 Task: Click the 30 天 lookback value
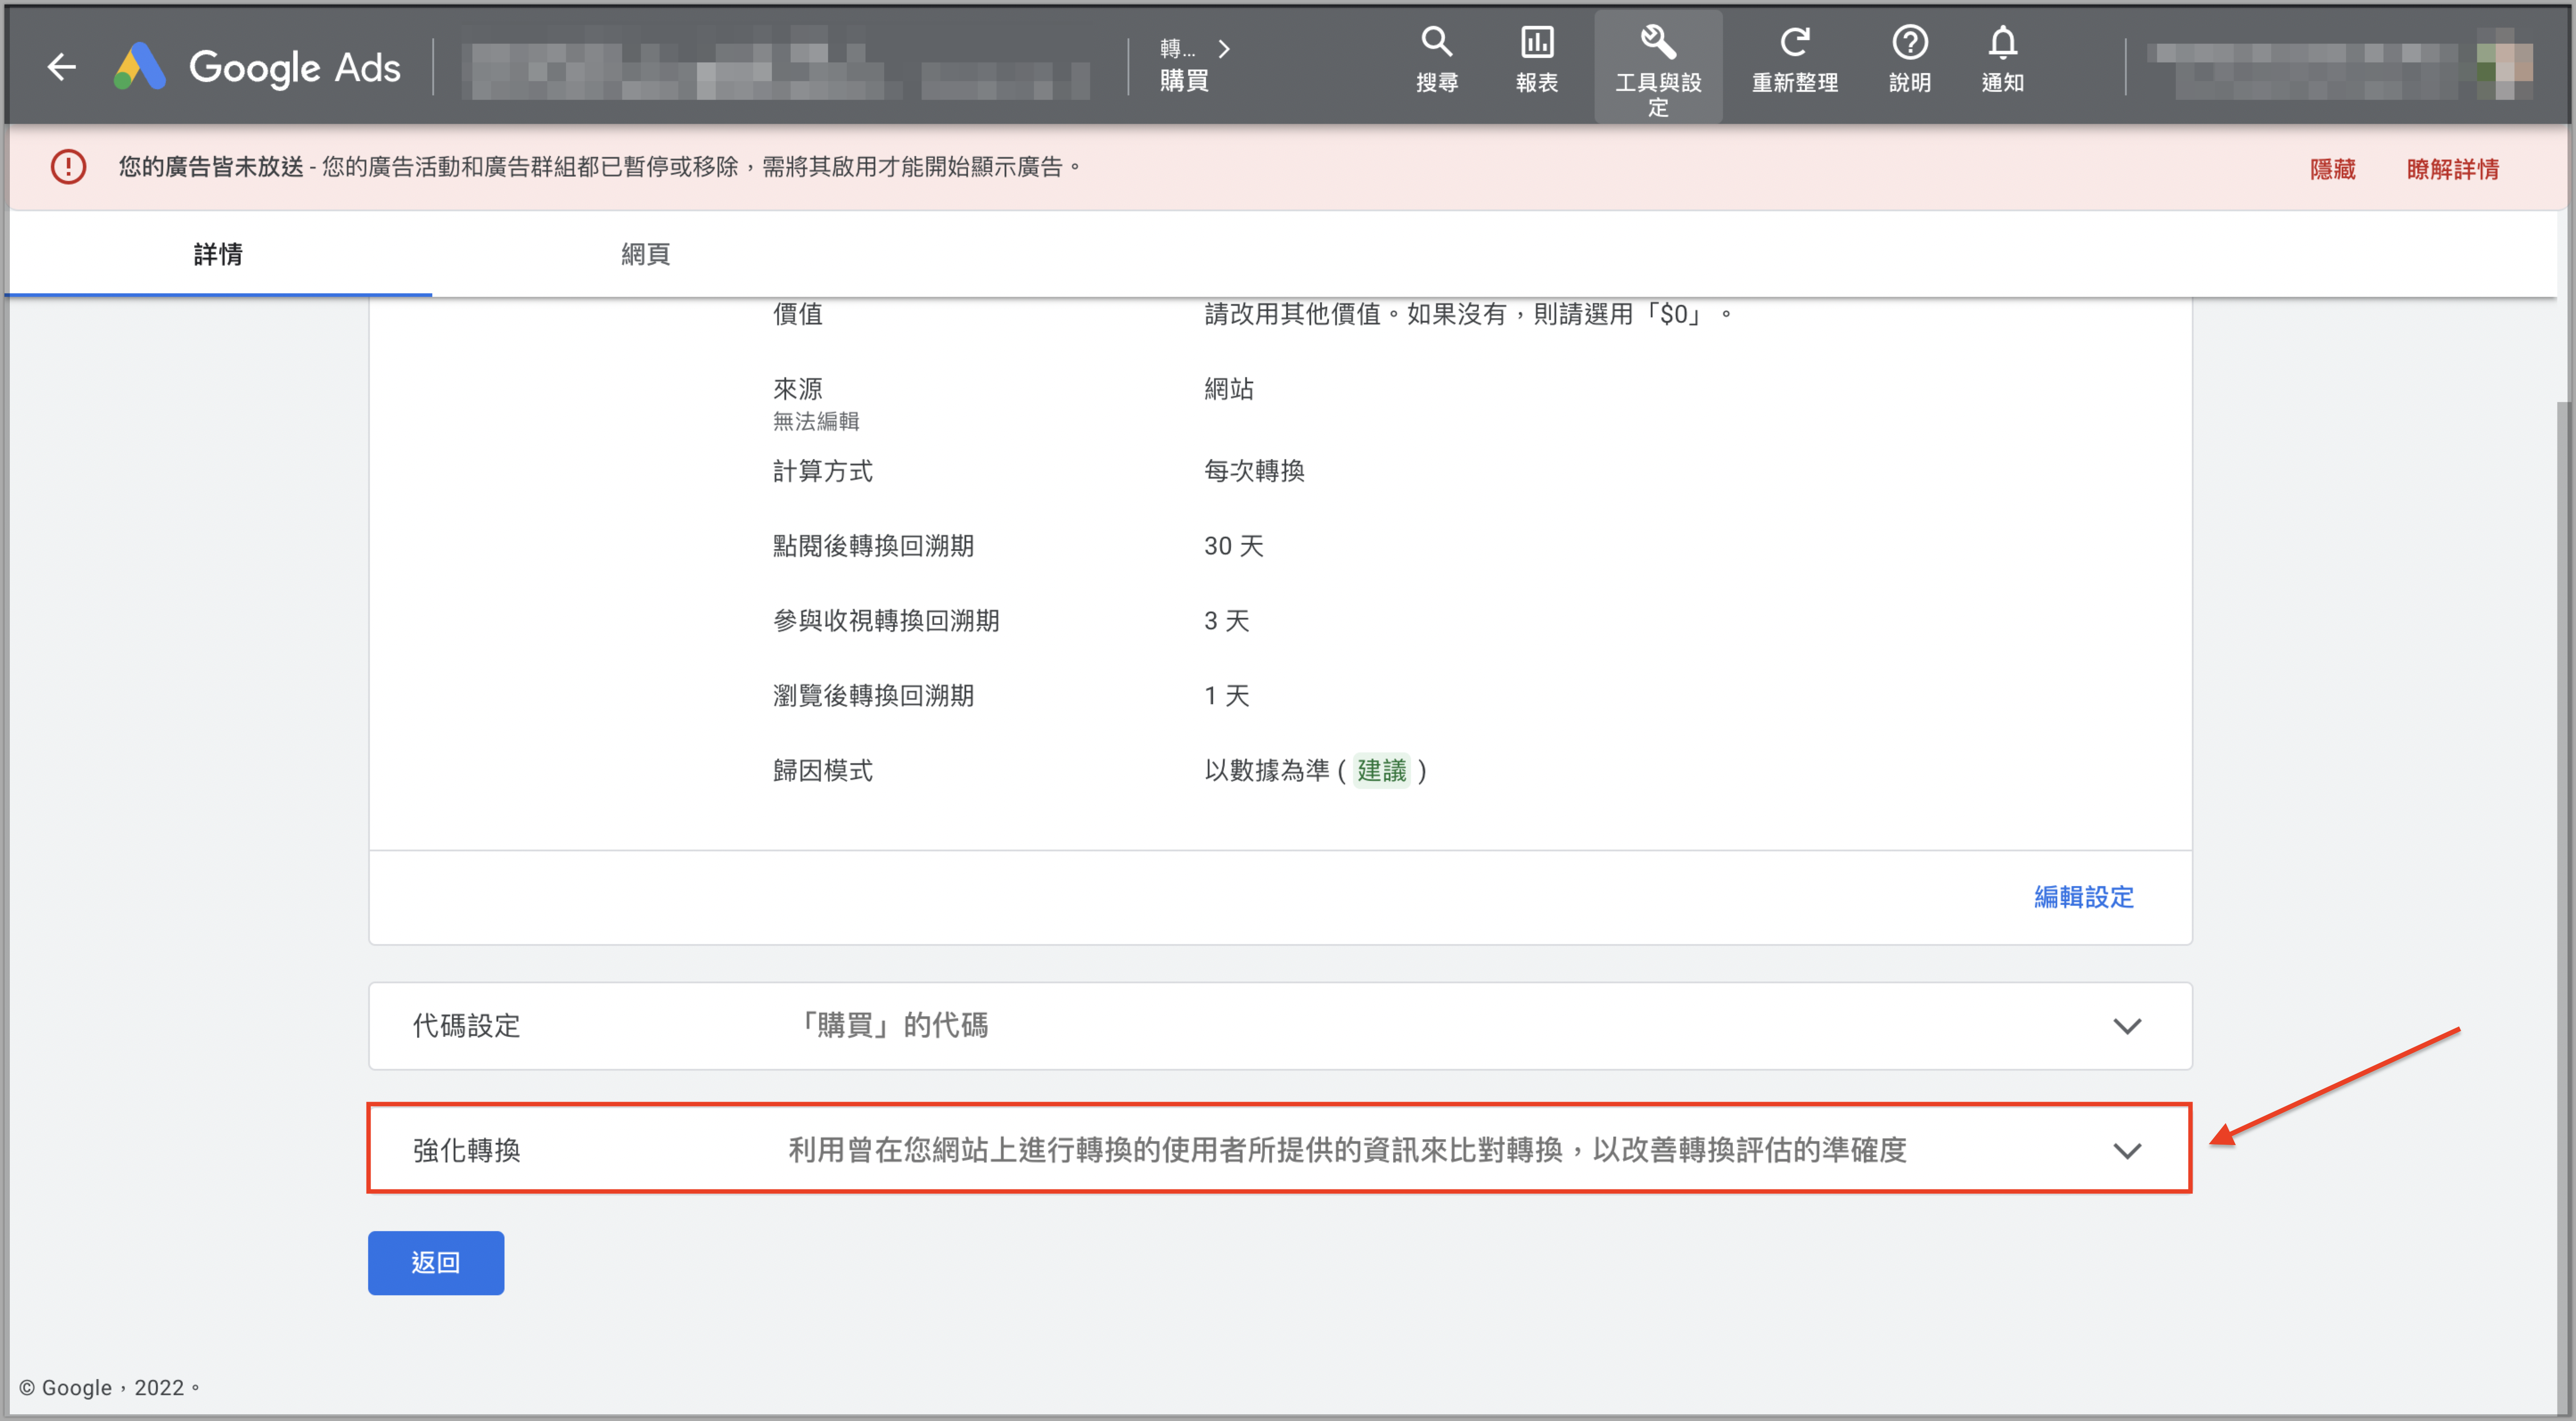pyautogui.click(x=1234, y=546)
